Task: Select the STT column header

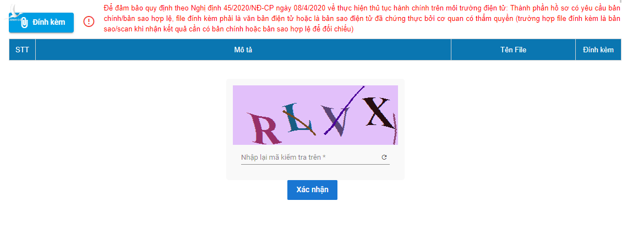Action: click(x=22, y=50)
